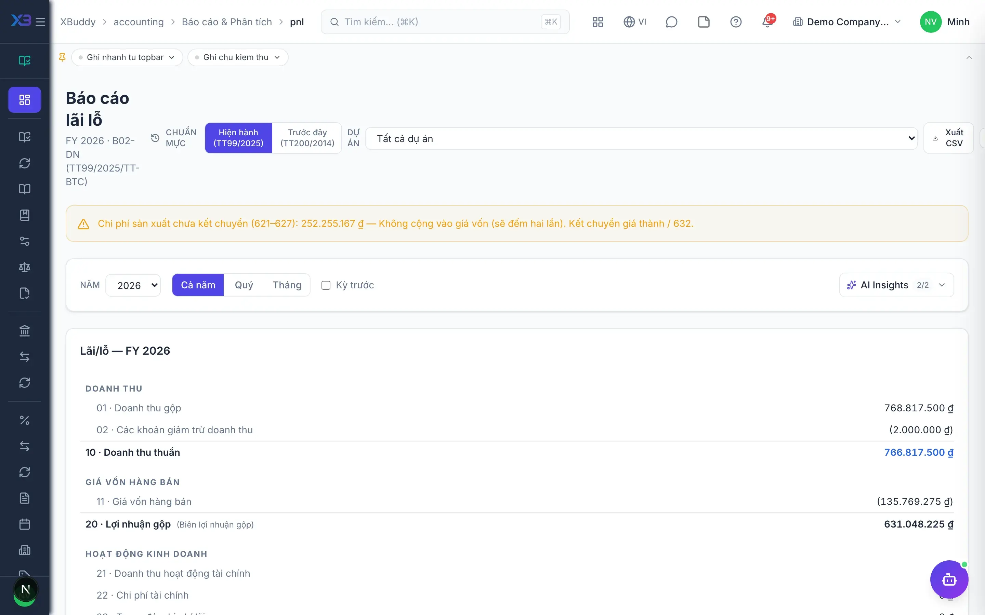Click the history clock icon near CHUẨN MỰC
Viewport: 985px width, 615px height.
(x=155, y=138)
